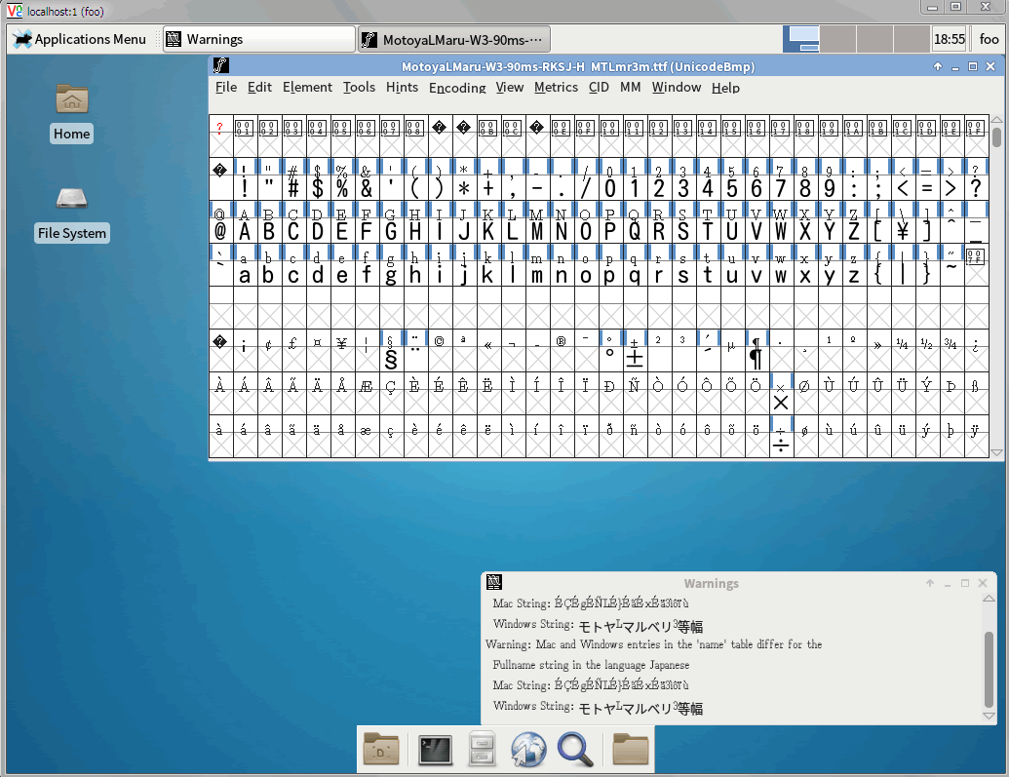Screen dimensions: 1009x777
Task: Open the file manager dock icon
Action: (482, 749)
